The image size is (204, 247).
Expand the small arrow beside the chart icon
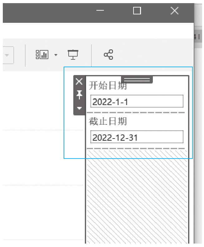point(56,55)
